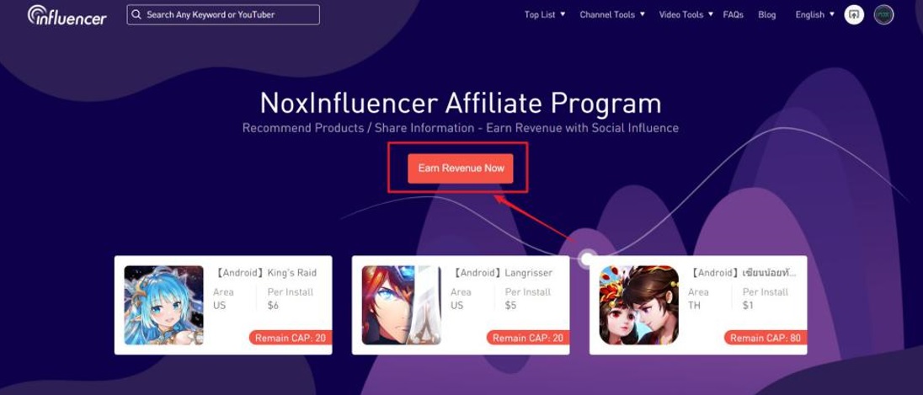Open the Langrisser game thumbnail
The width and height of the screenshot is (923, 395).
coord(402,305)
